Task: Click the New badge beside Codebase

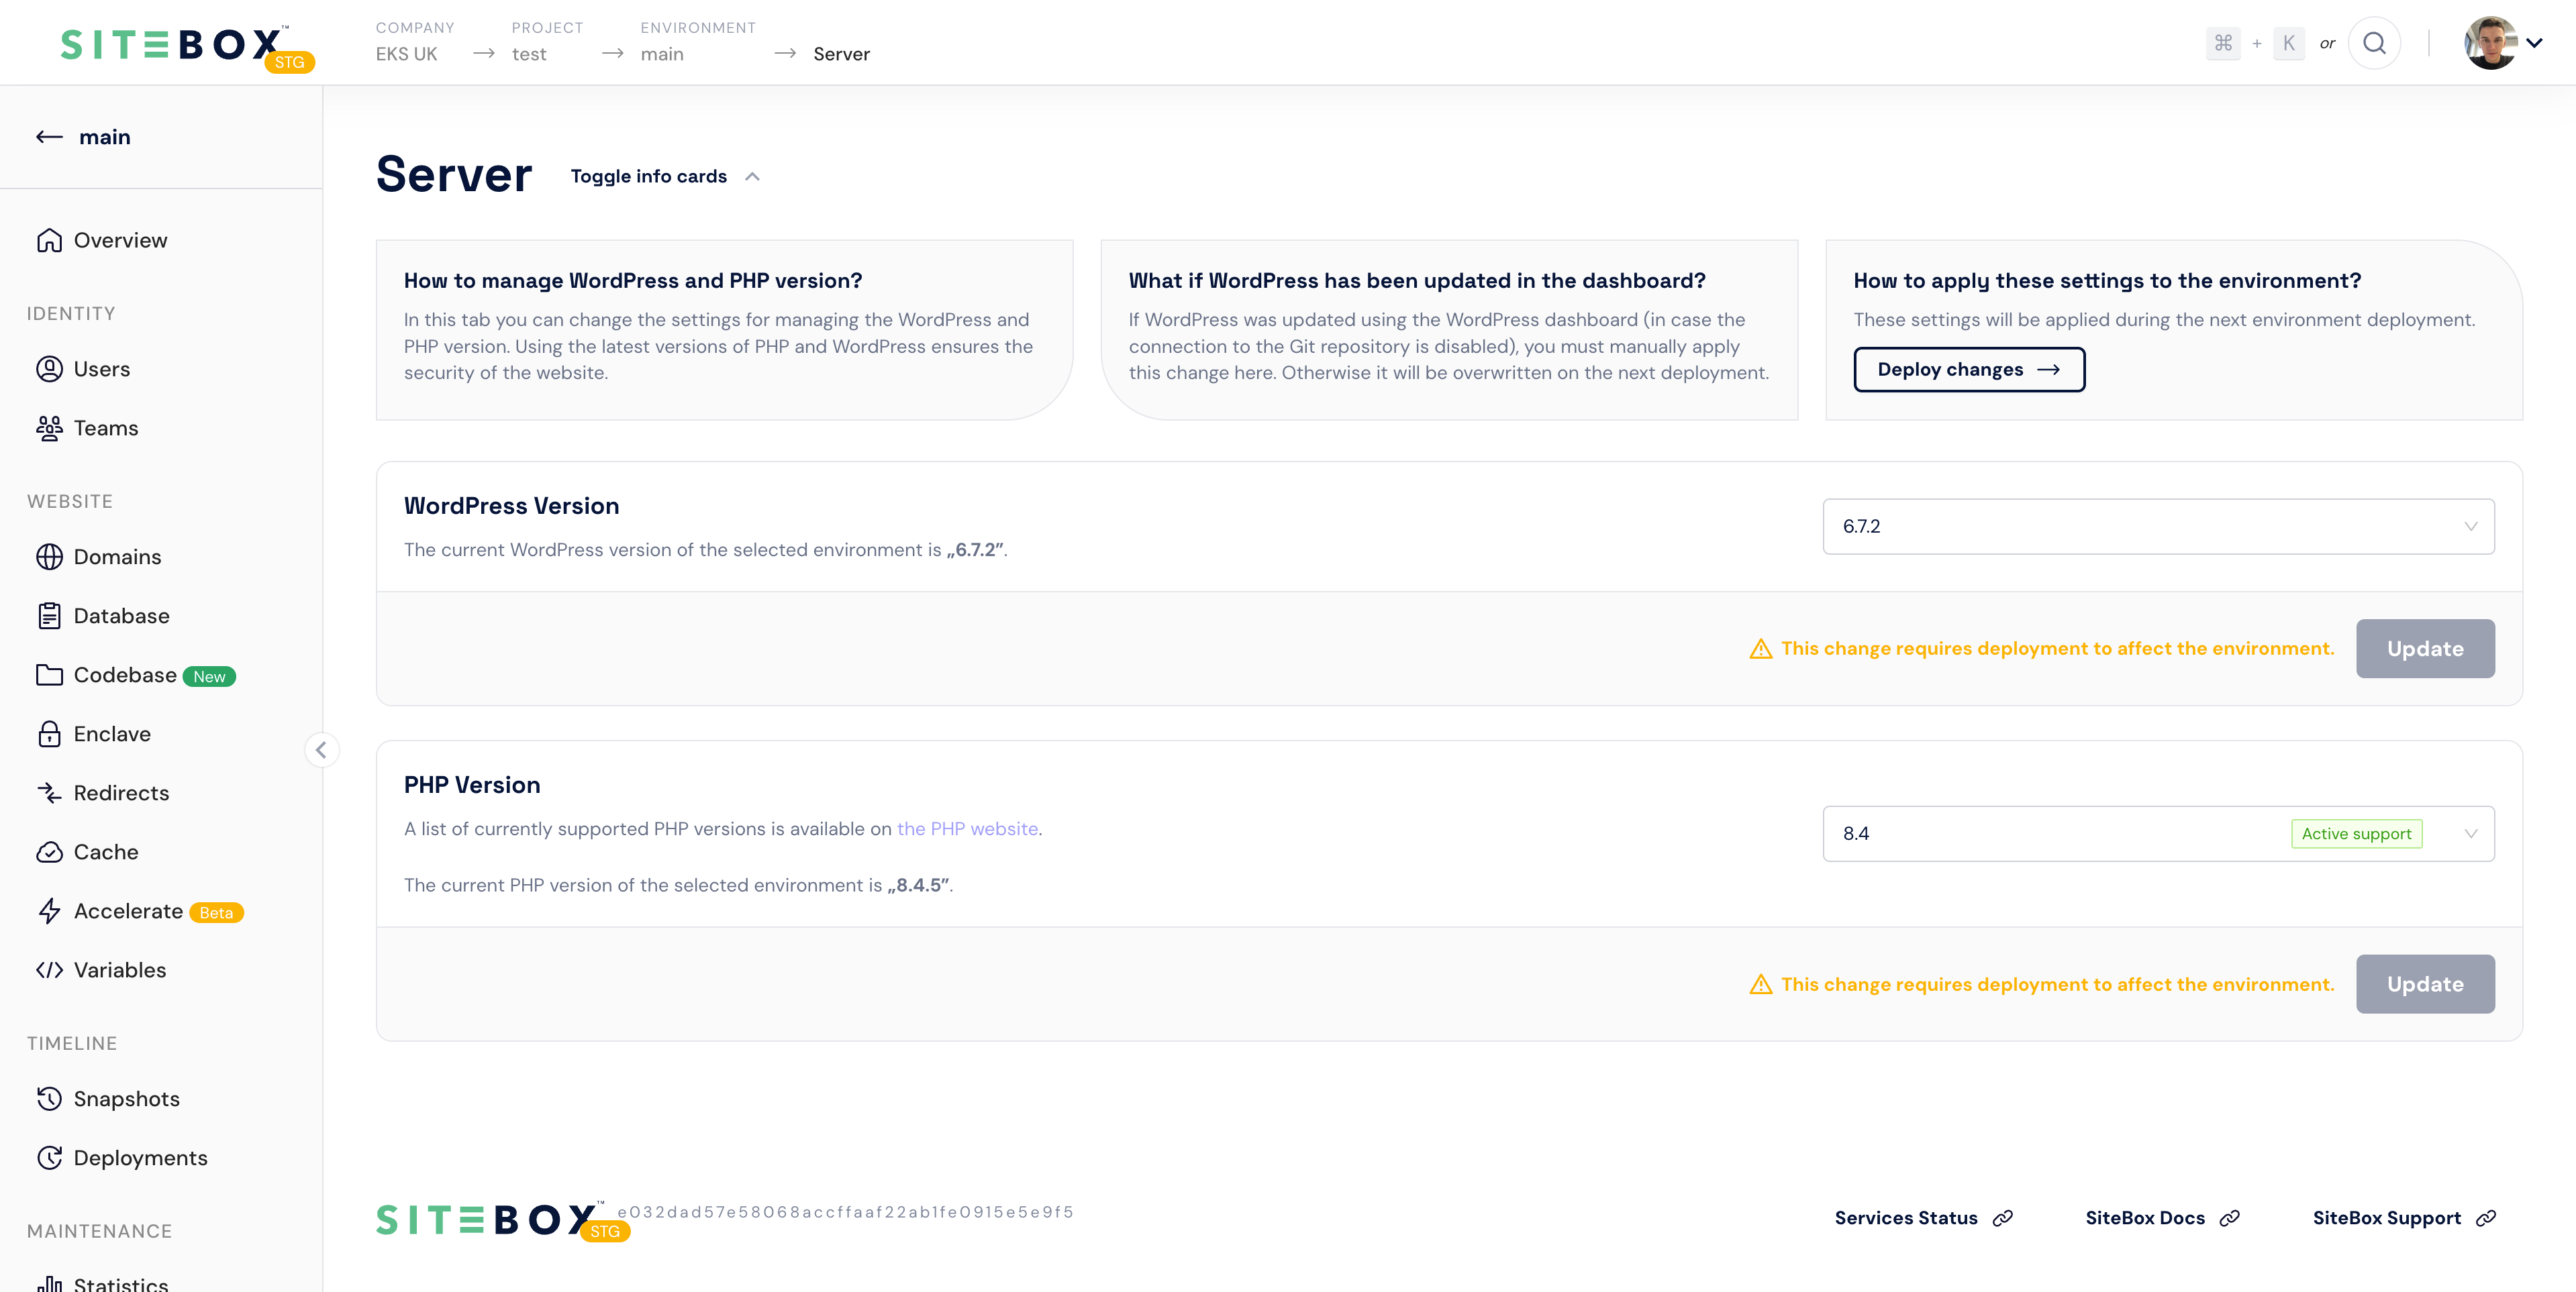Action: click(209, 676)
